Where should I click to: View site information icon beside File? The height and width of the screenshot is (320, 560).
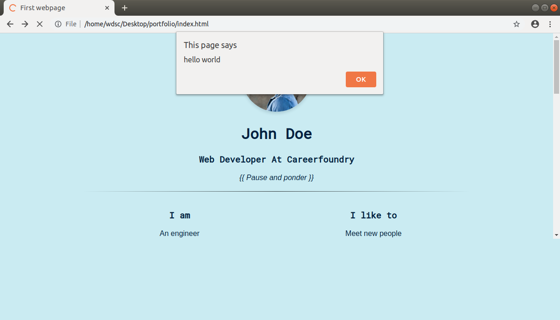(x=58, y=24)
